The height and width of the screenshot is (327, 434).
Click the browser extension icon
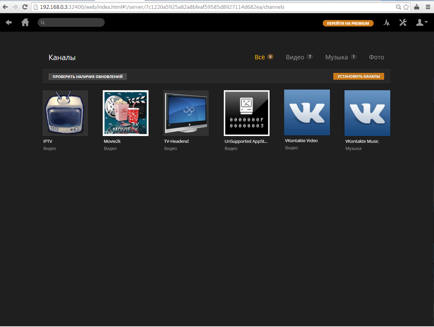coord(417,7)
